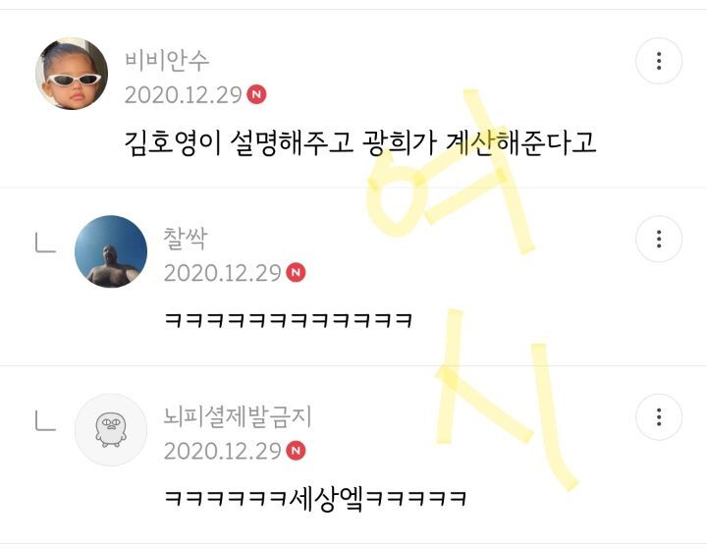The height and width of the screenshot is (548, 707).
Task: Open the options menu for 뇌피셜제발금지's reply
Action: [x=659, y=417]
